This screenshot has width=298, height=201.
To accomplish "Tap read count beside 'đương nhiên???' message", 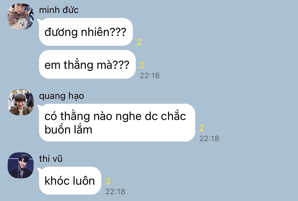I will tap(139, 42).
